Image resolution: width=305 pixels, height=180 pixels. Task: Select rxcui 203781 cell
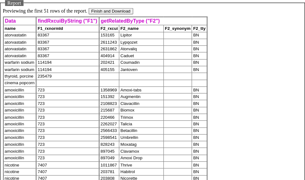[x=109, y=172]
